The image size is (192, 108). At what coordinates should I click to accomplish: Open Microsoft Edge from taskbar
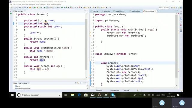(79, 95)
